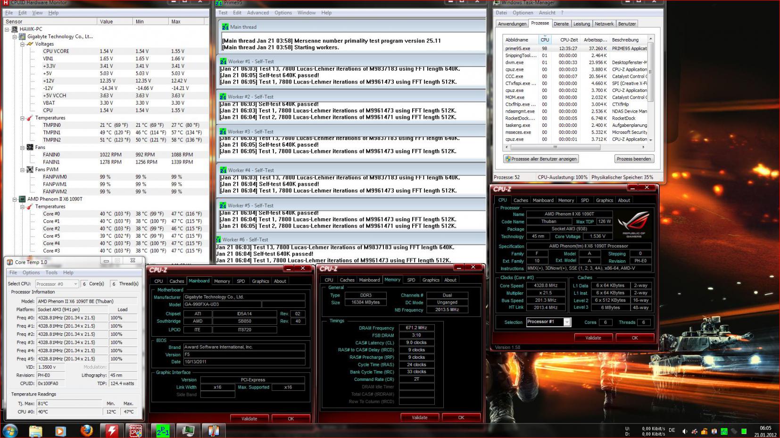Switch to HWMonitor lightning taskbar icon
Screen dimensions: 780x438
[x=112, y=430]
